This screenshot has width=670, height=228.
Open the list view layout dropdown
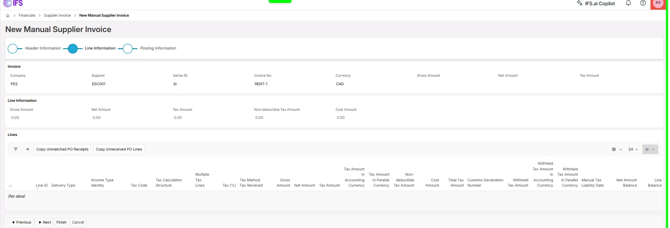point(650,149)
